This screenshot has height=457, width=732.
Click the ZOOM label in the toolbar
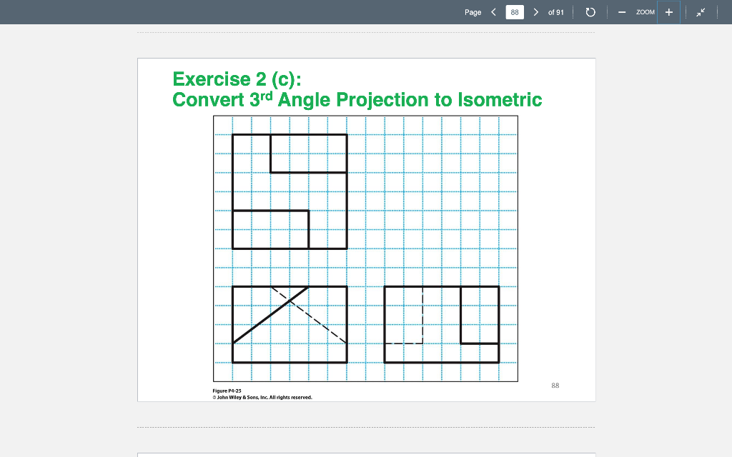coord(646,12)
